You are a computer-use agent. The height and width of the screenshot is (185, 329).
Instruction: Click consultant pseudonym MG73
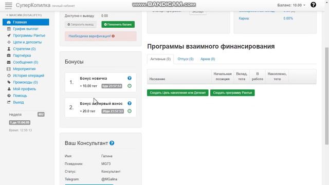coord(106,163)
